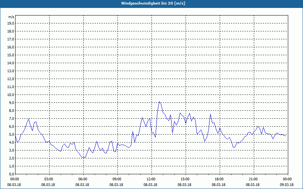Click the chart title Windgeschwindigkeit bis 20 [m/s]
Viewport: 303px width, 189px height.
point(153,3)
